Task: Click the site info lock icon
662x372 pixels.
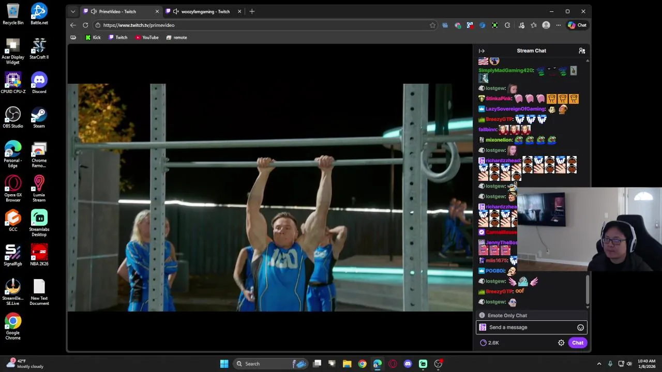Action: [98, 25]
